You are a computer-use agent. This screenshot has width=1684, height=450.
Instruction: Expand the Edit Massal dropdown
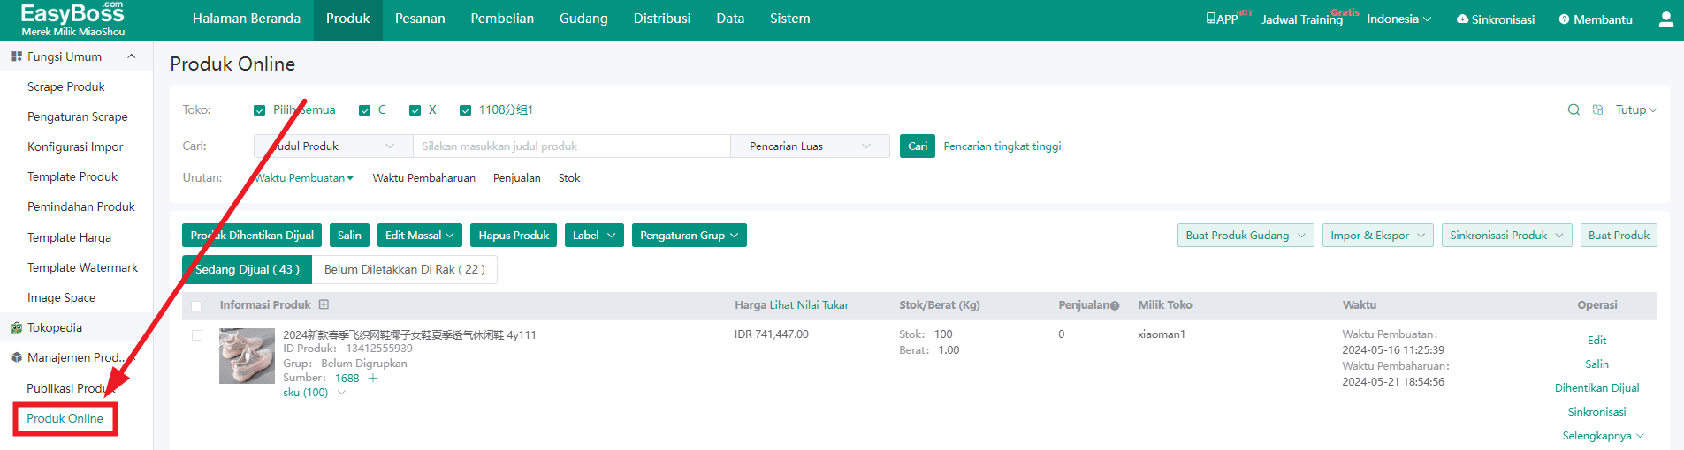[419, 236]
